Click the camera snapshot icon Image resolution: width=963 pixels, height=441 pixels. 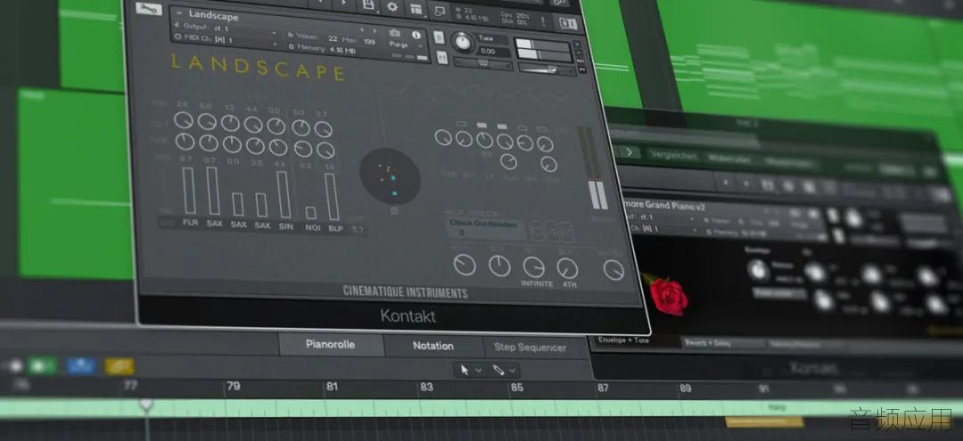pyautogui.click(x=395, y=32)
